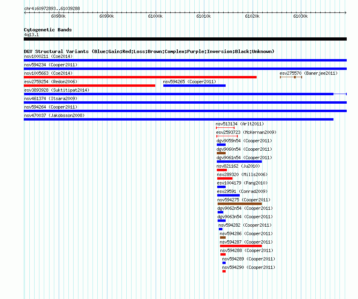
Task: Click the nsv1000211 (Coe2014) variant label
Action: (48, 56)
